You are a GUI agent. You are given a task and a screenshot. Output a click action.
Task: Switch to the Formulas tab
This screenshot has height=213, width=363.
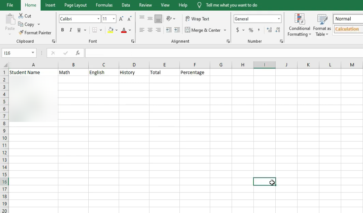104,5
